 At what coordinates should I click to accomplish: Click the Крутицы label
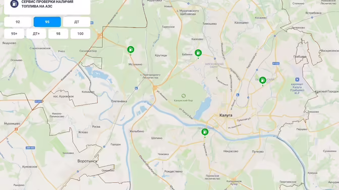[161, 55]
